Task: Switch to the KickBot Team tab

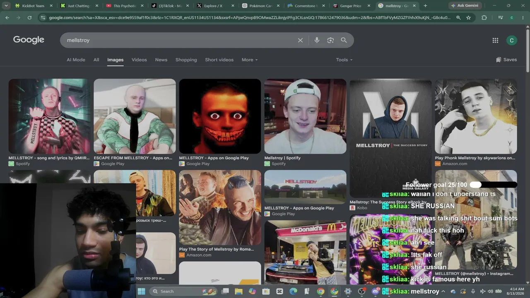Action: click(x=34, y=6)
